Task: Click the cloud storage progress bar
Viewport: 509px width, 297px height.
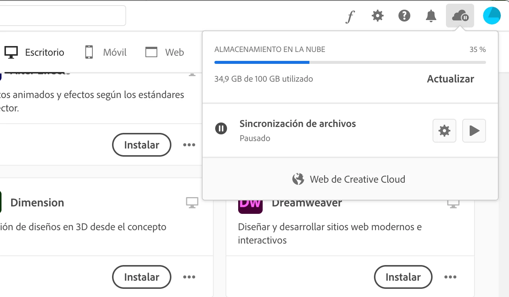Action: 350,62
